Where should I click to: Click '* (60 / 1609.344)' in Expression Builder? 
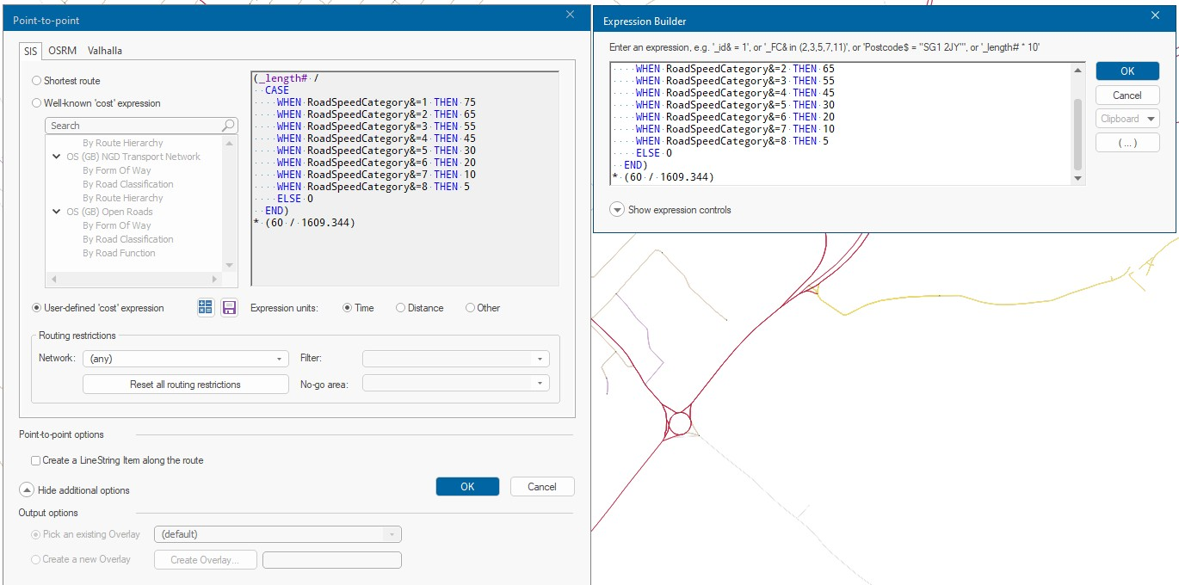point(663,177)
